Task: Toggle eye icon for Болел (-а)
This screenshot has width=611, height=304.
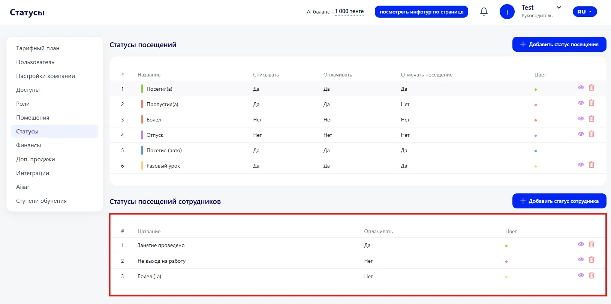Action: [x=581, y=275]
